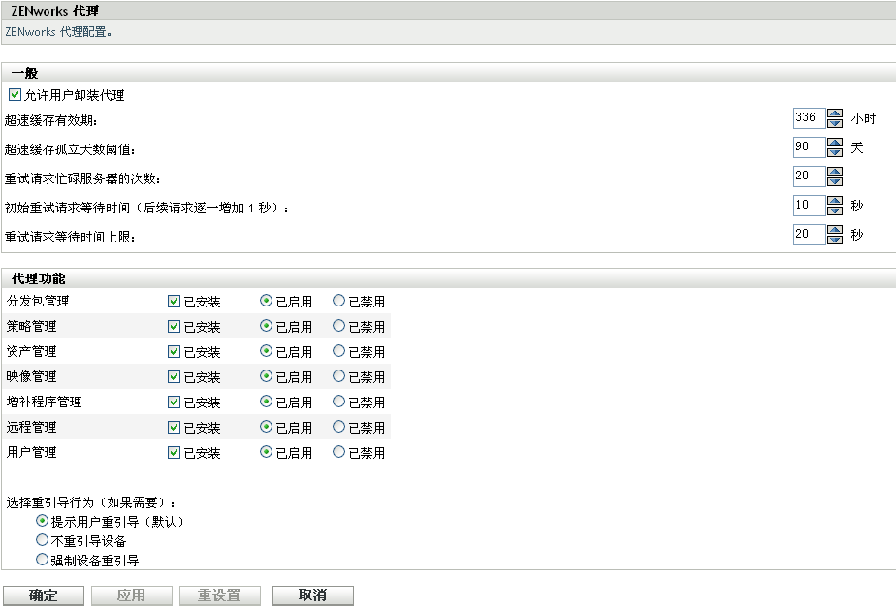Decrease 初始重试请求等待时间 with down arrow
Image resolution: width=896 pixels, height=612 pixels.
coord(834,209)
